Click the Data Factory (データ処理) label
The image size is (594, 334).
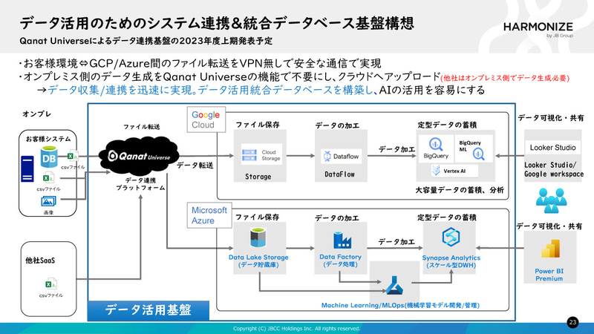[340, 261]
